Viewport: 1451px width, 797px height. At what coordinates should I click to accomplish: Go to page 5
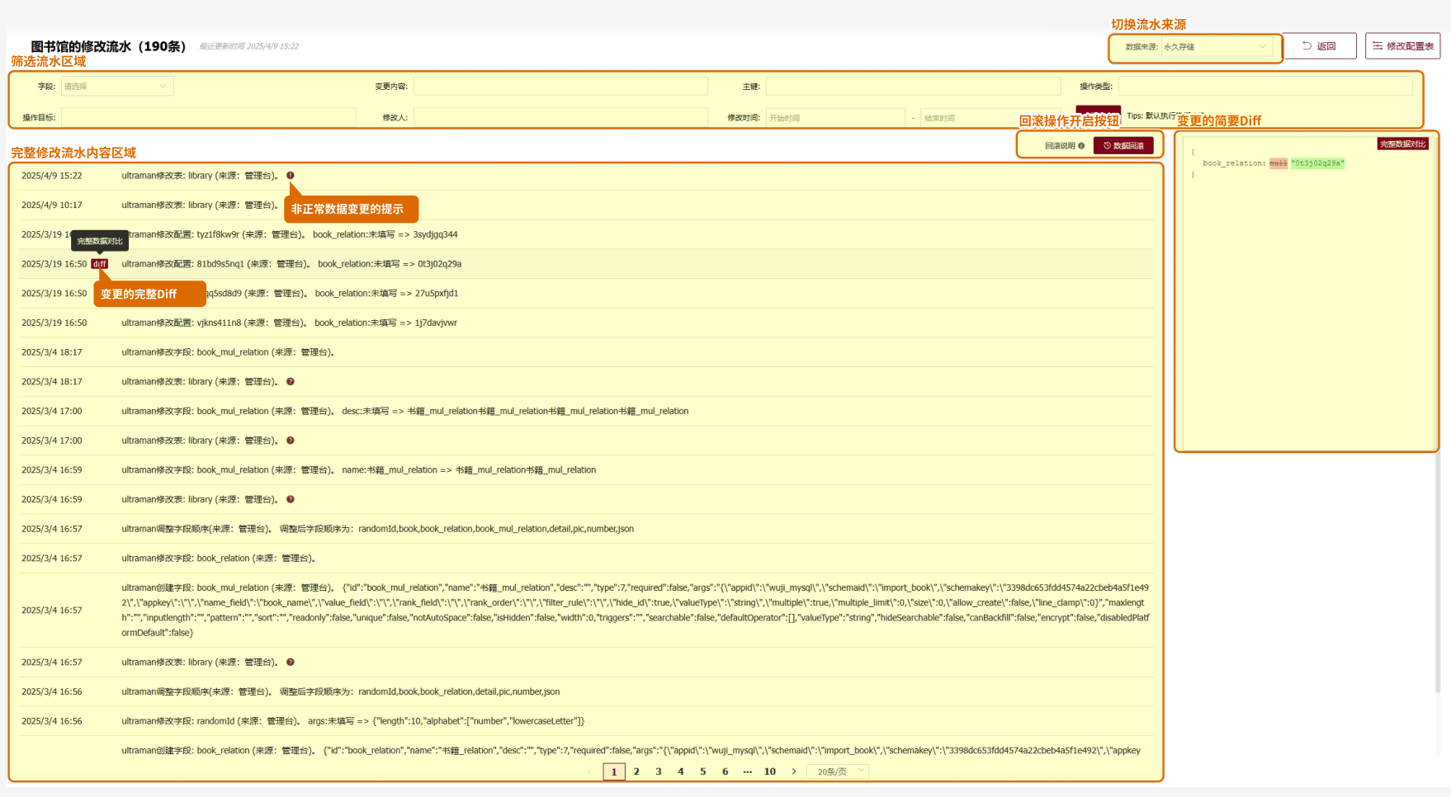coord(703,771)
